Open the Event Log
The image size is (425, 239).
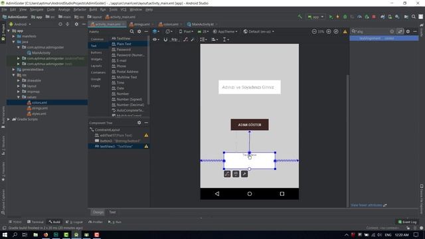click(x=407, y=222)
